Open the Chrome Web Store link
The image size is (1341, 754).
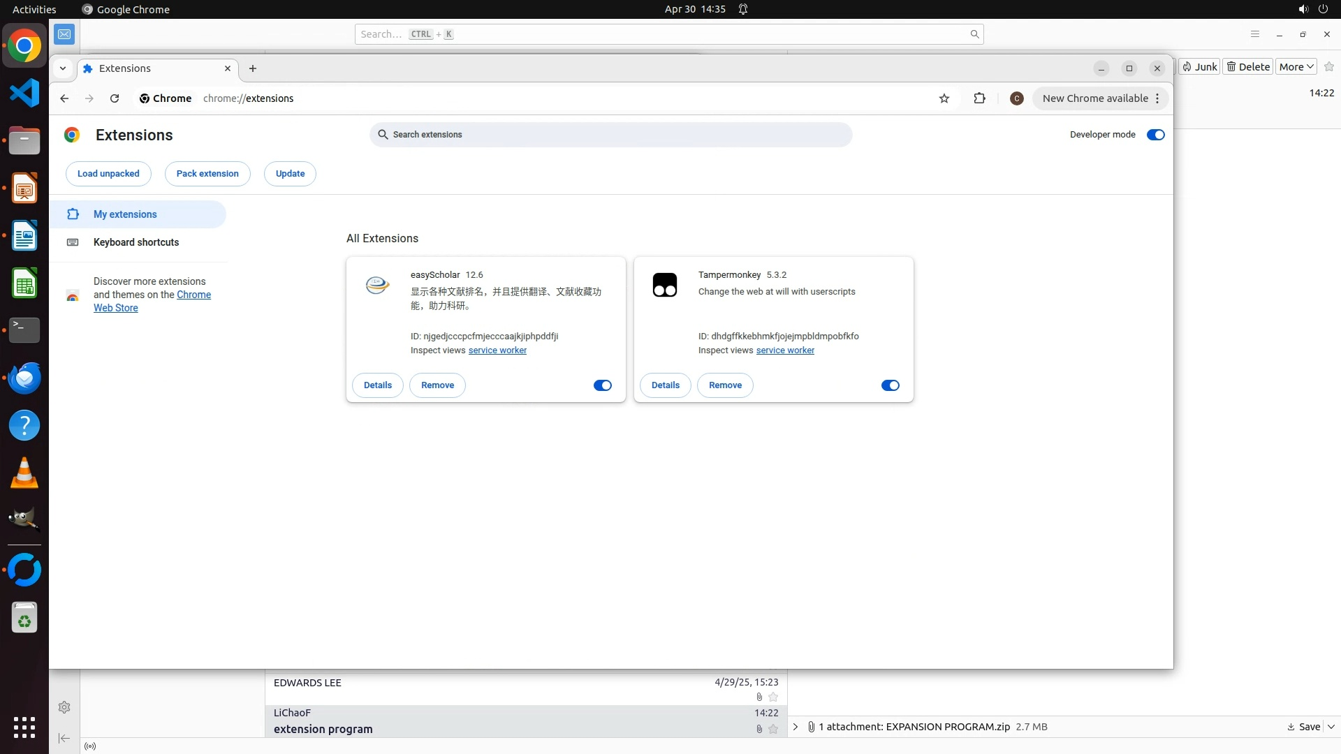coord(193,295)
